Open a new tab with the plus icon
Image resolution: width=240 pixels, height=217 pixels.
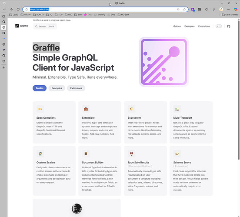click(x=3, y=67)
